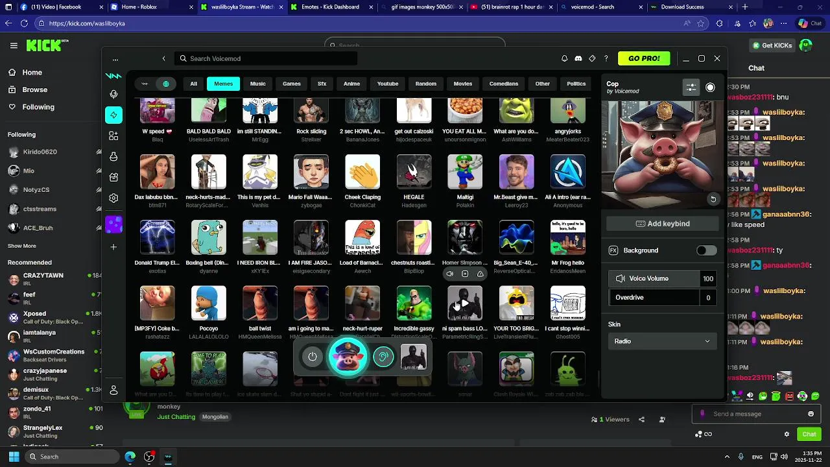This screenshot has width=830, height=467.
Task: Click the plus icon in Voicemod sidebar
Action: point(113,246)
